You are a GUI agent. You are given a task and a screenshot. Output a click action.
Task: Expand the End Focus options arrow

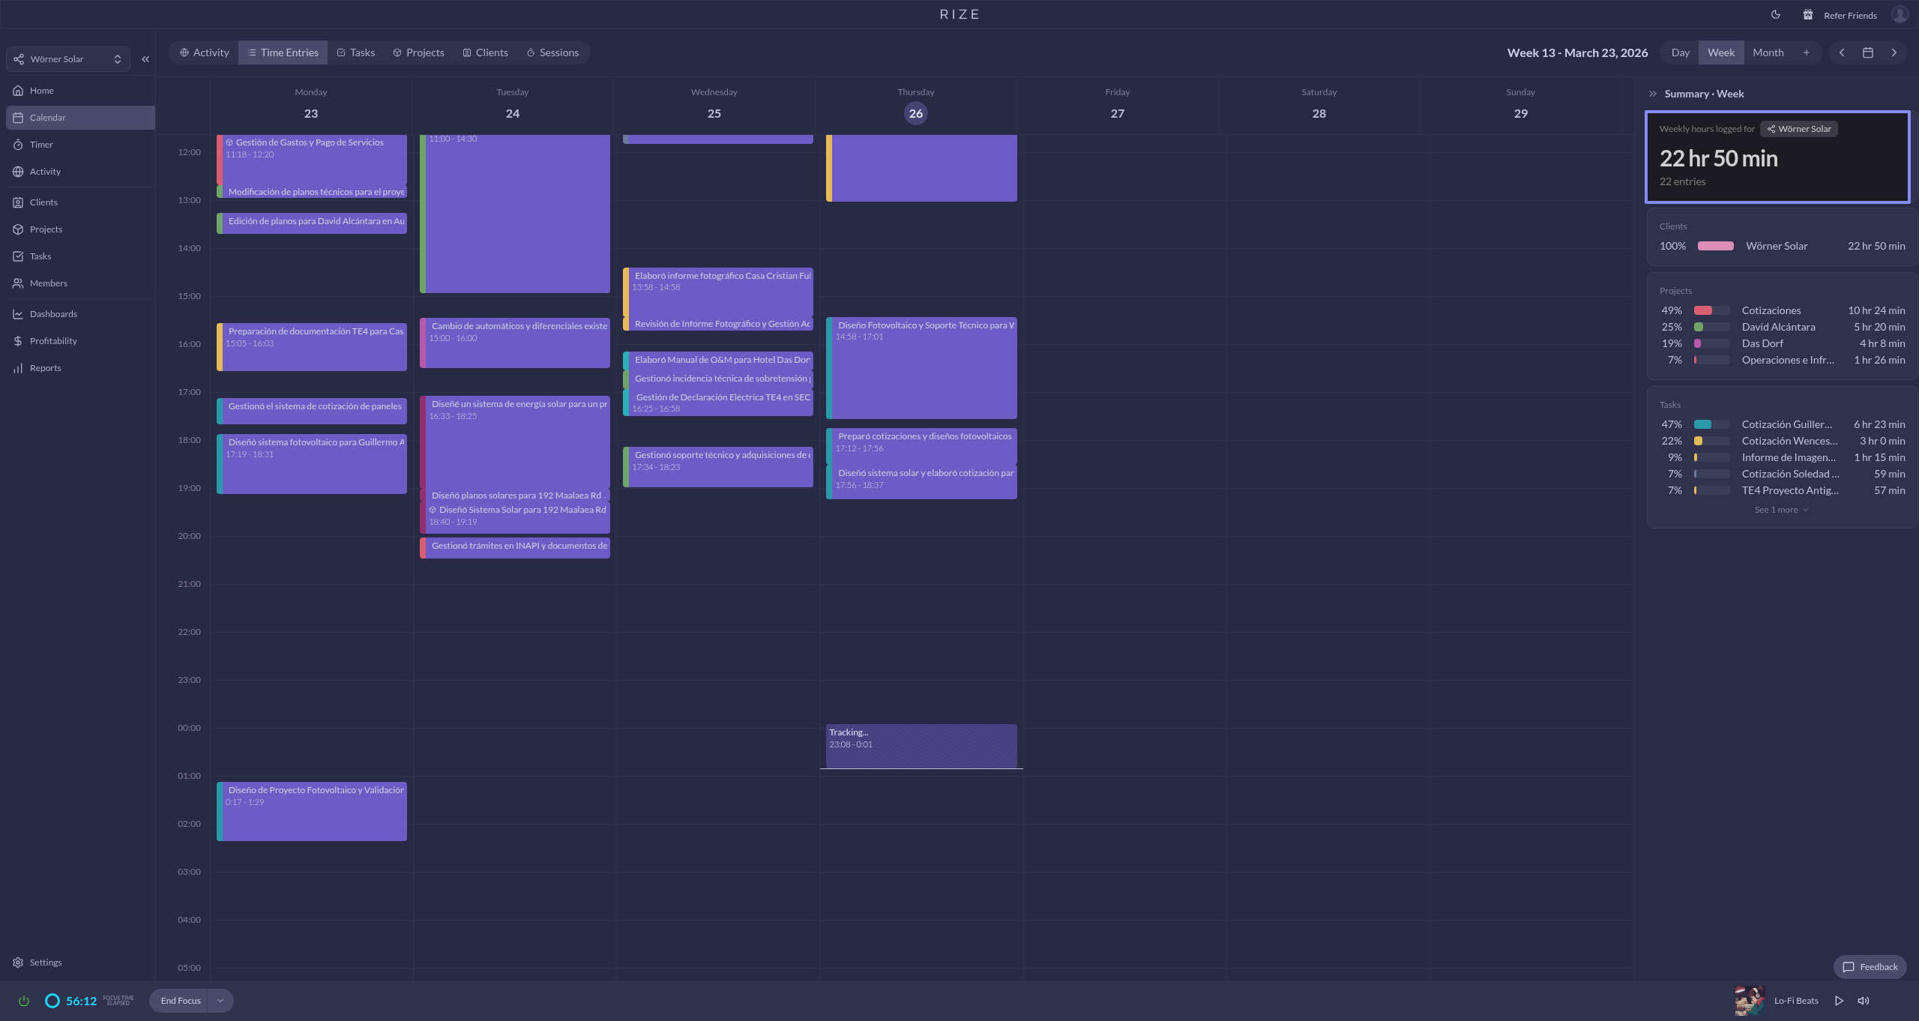pos(220,1001)
